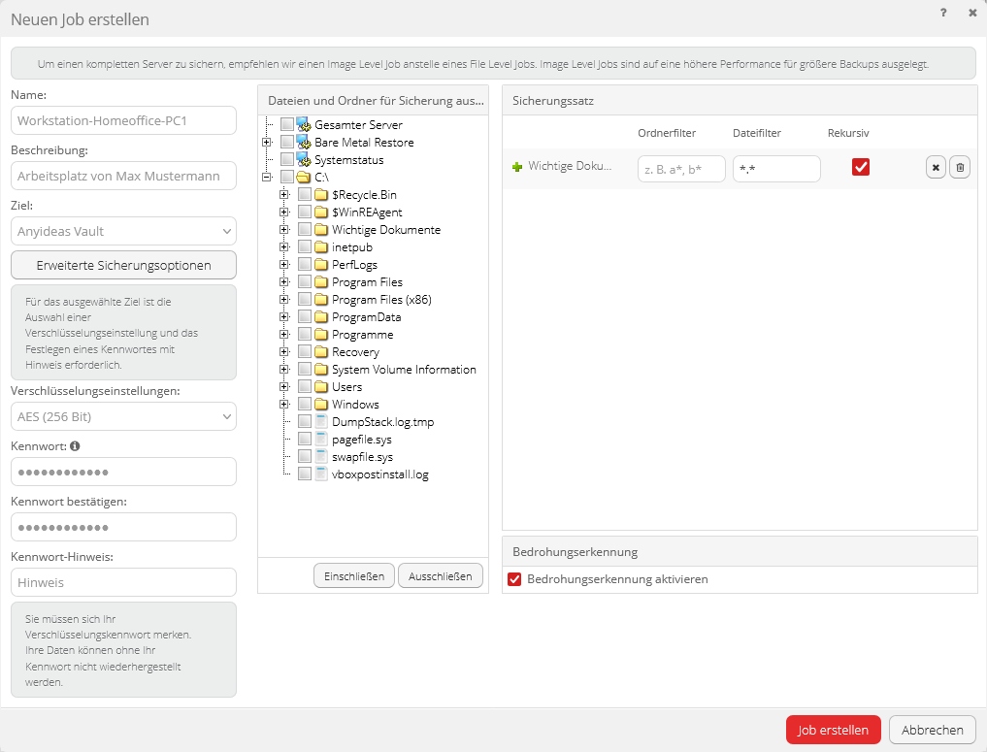Click the info icon next to Kennwort
987x752 pixels.
[75, 446]
